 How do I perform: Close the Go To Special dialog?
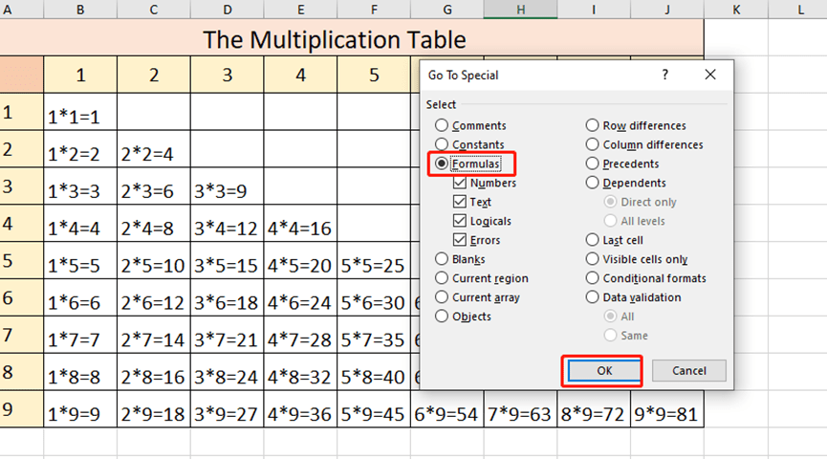pyautogui.click(x=710, y=75)
